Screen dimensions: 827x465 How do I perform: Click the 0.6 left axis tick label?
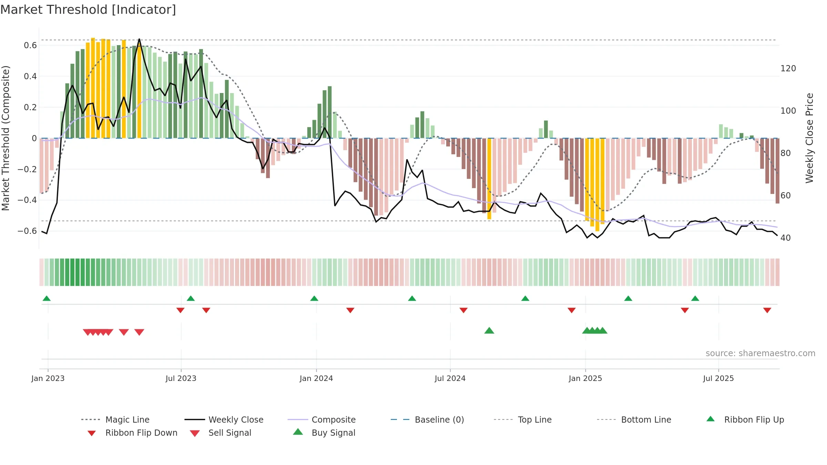tap(30, 45)
